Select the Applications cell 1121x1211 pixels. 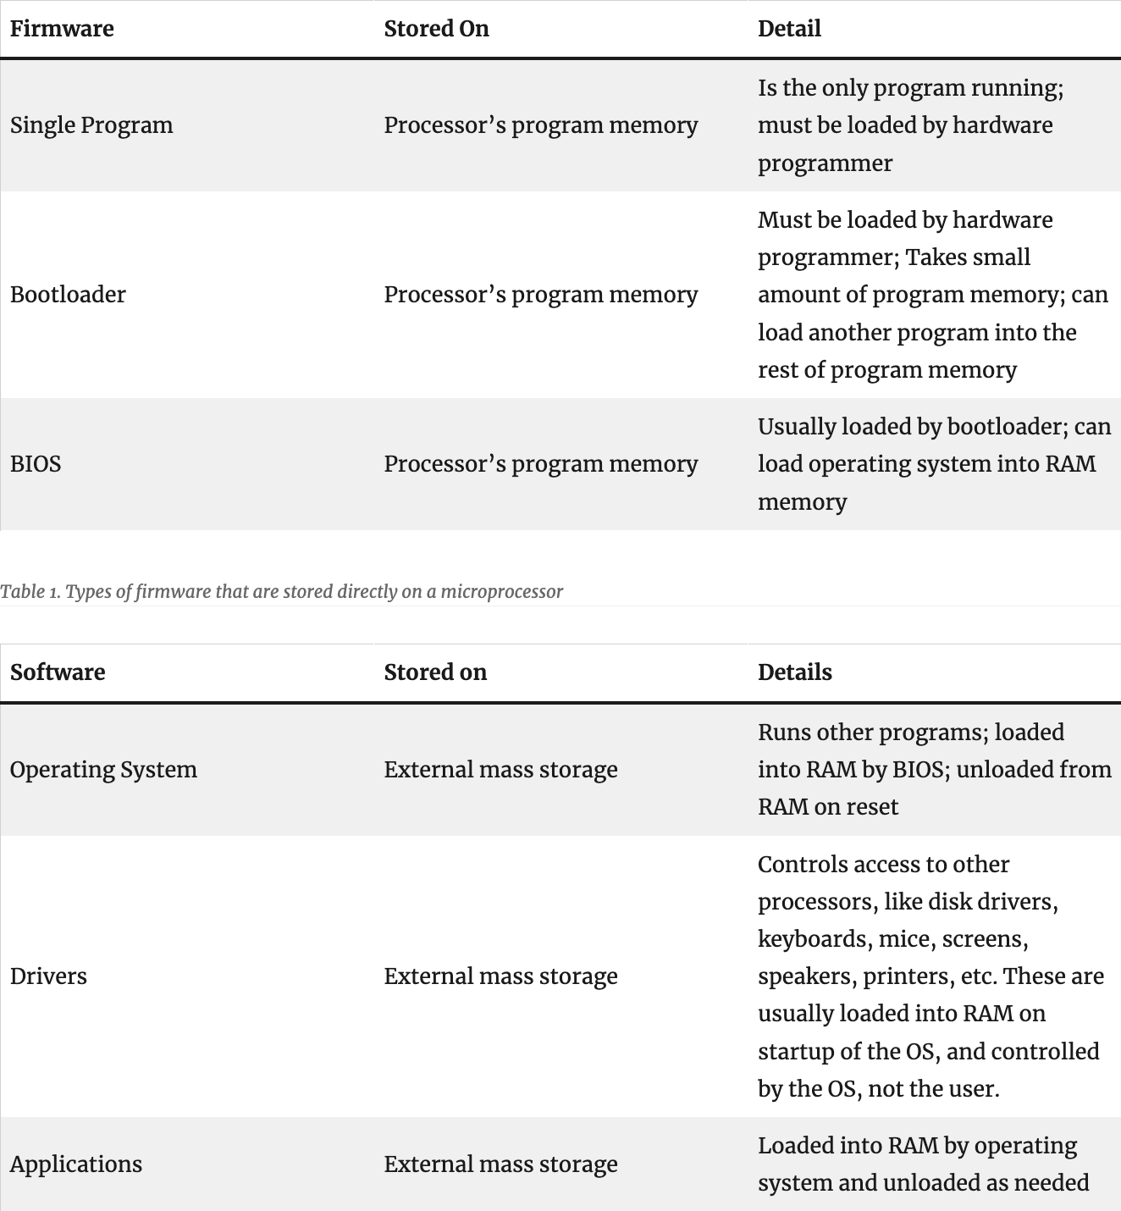click(x=76, y=1164)
